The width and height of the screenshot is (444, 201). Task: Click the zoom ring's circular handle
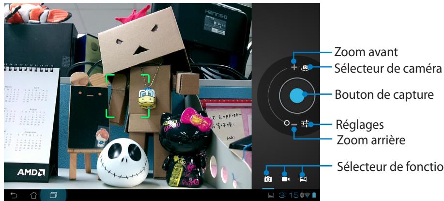coord(287,123)
